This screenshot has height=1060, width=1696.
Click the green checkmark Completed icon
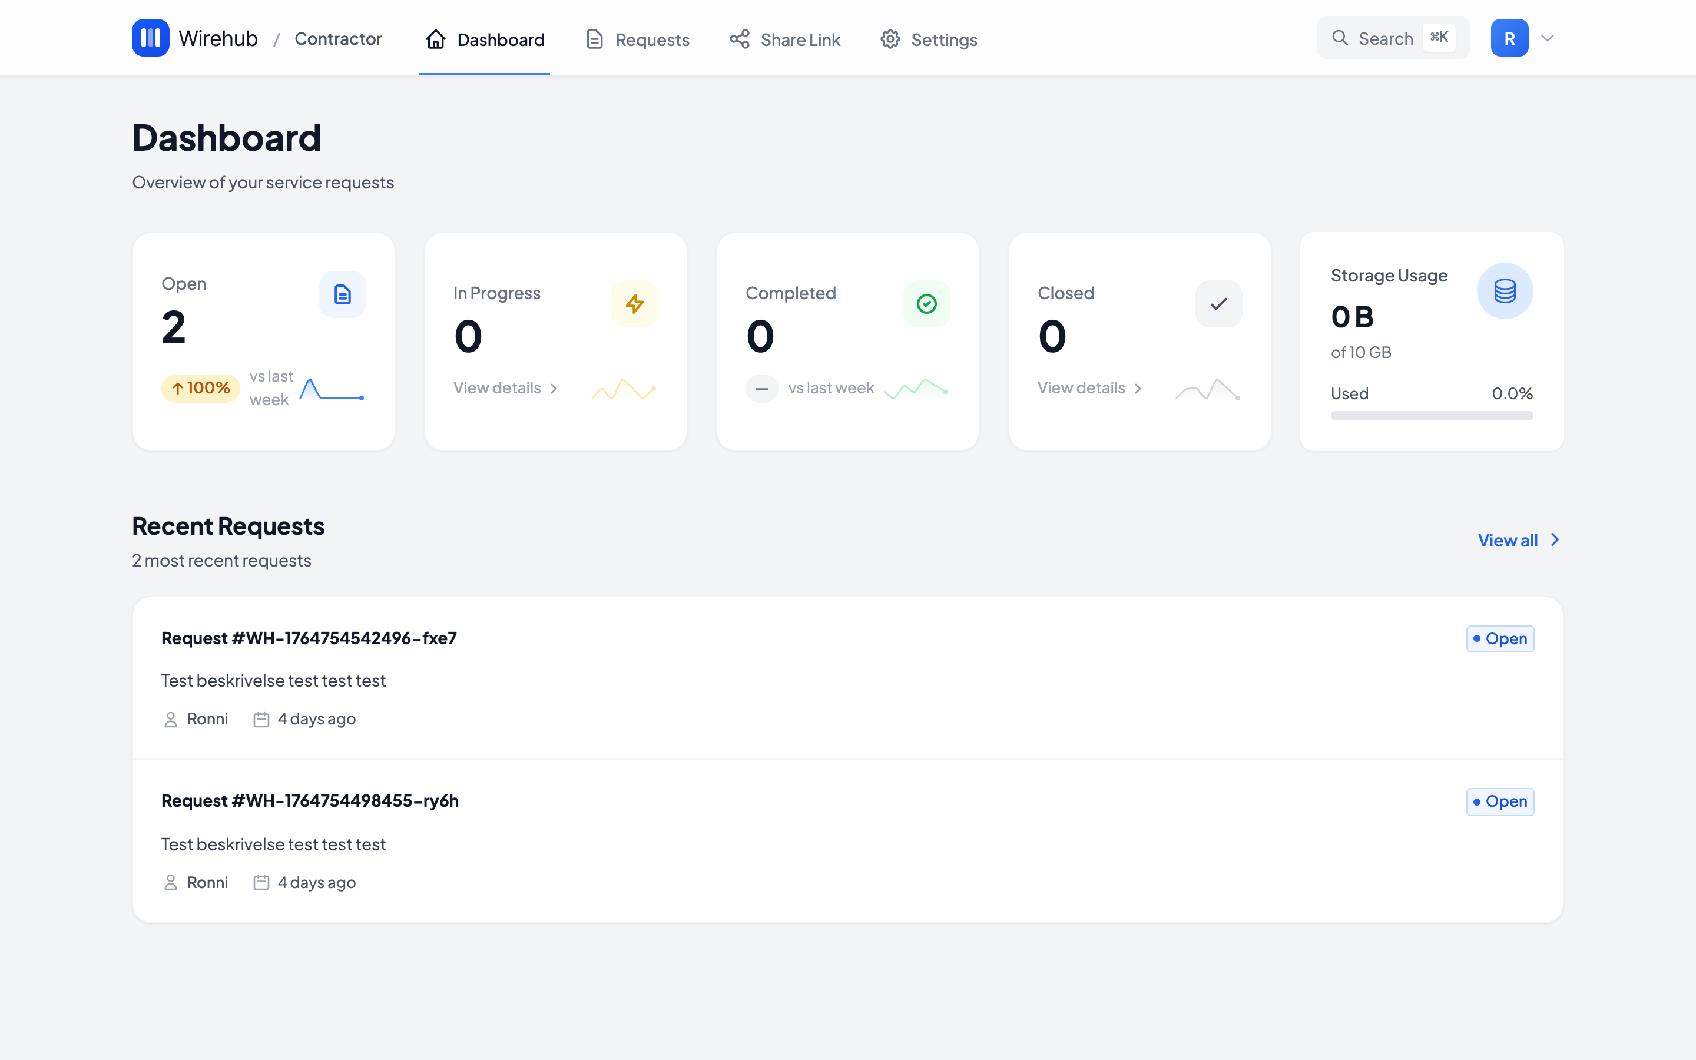click(926, 303)
